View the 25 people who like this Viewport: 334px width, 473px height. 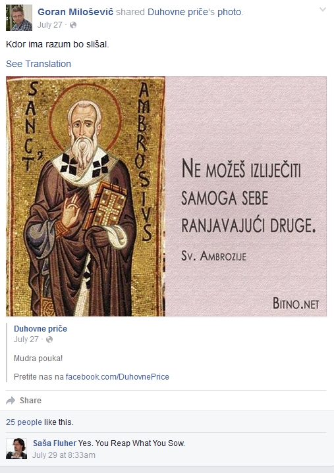coord(24,422)
